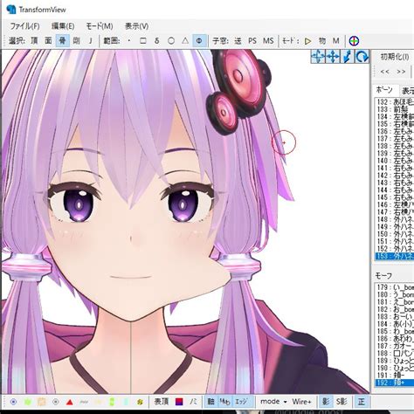The height and width of the screenshot is (414, 414).
Task: Switch to the 表示 tab
Action: [408, 91]
